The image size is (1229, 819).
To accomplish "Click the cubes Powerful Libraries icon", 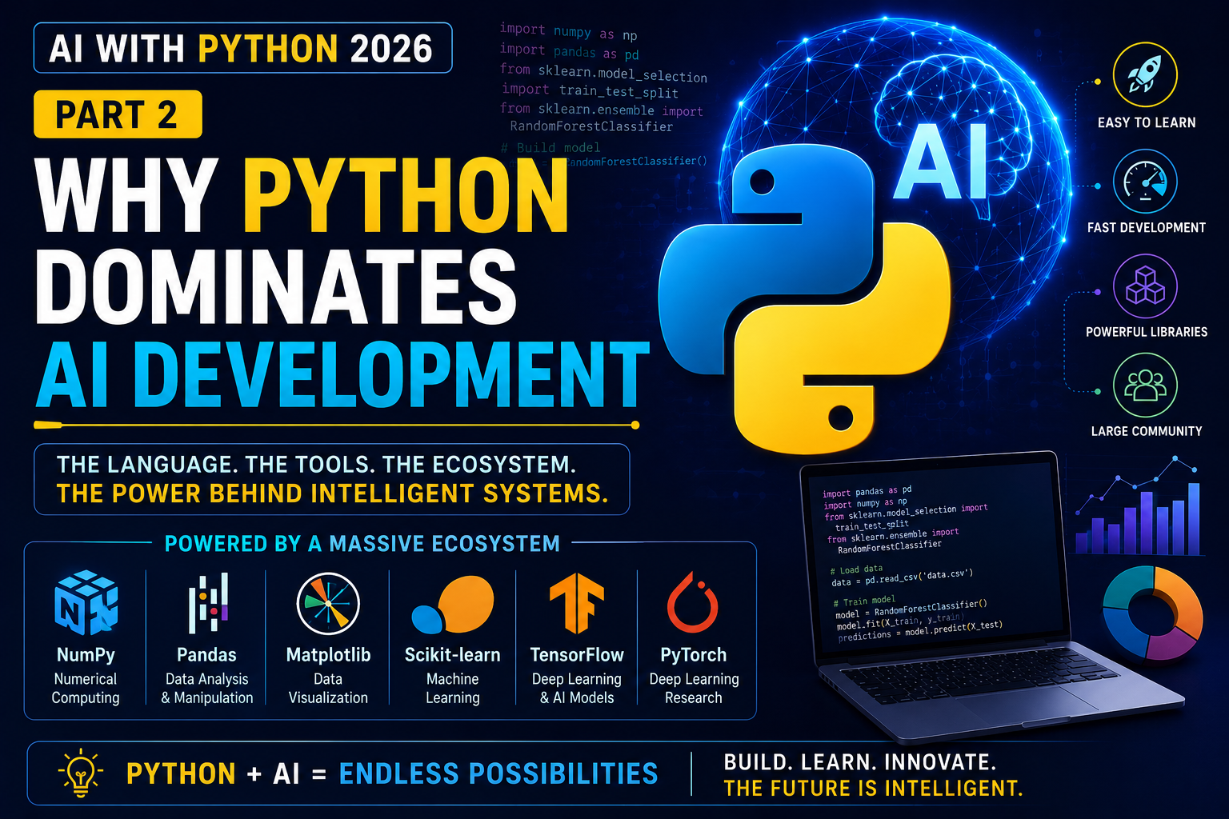I will point(1145,286).
